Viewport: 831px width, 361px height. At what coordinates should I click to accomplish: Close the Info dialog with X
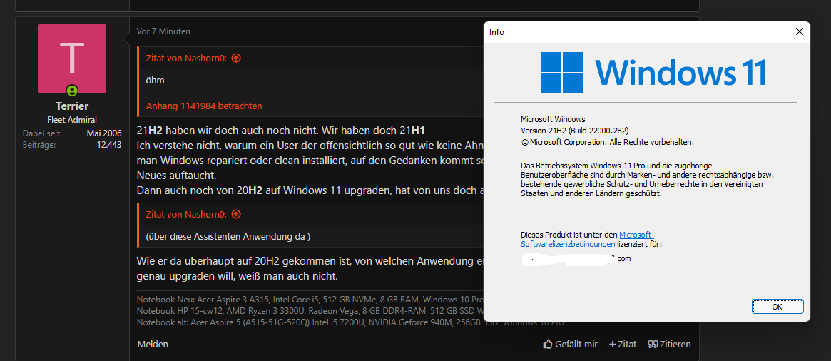click(799, 32)
